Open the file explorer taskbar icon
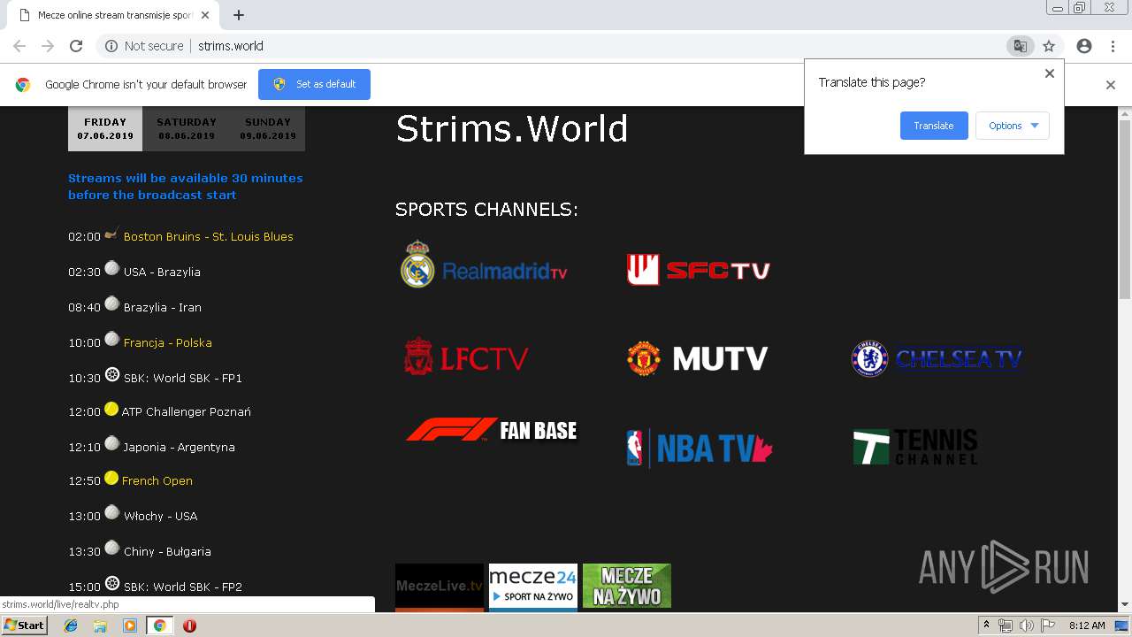 (100, 625)
